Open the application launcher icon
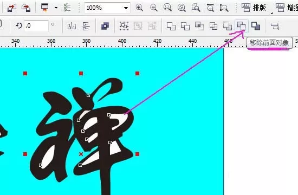This screenshot has height=195, width=298. (45, 8)
